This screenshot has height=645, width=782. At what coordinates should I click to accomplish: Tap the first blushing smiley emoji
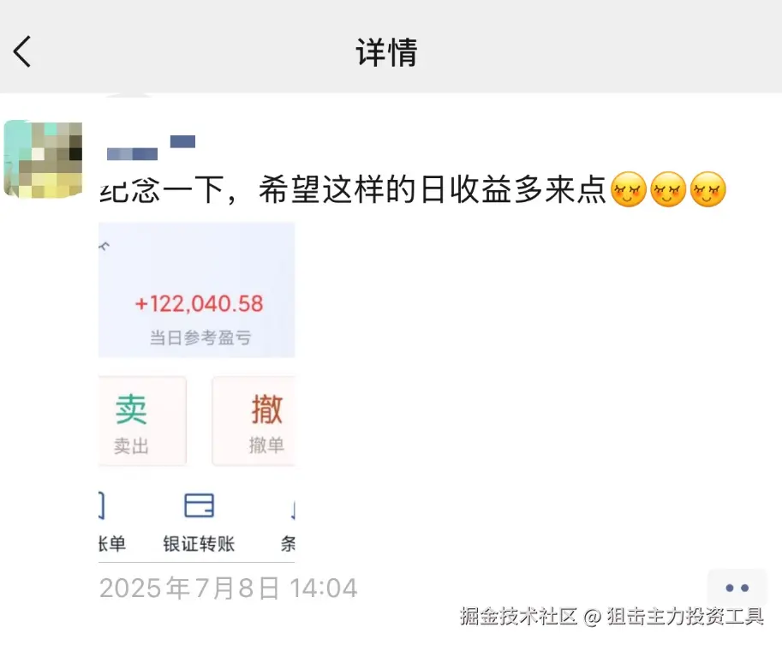(629, 189)
